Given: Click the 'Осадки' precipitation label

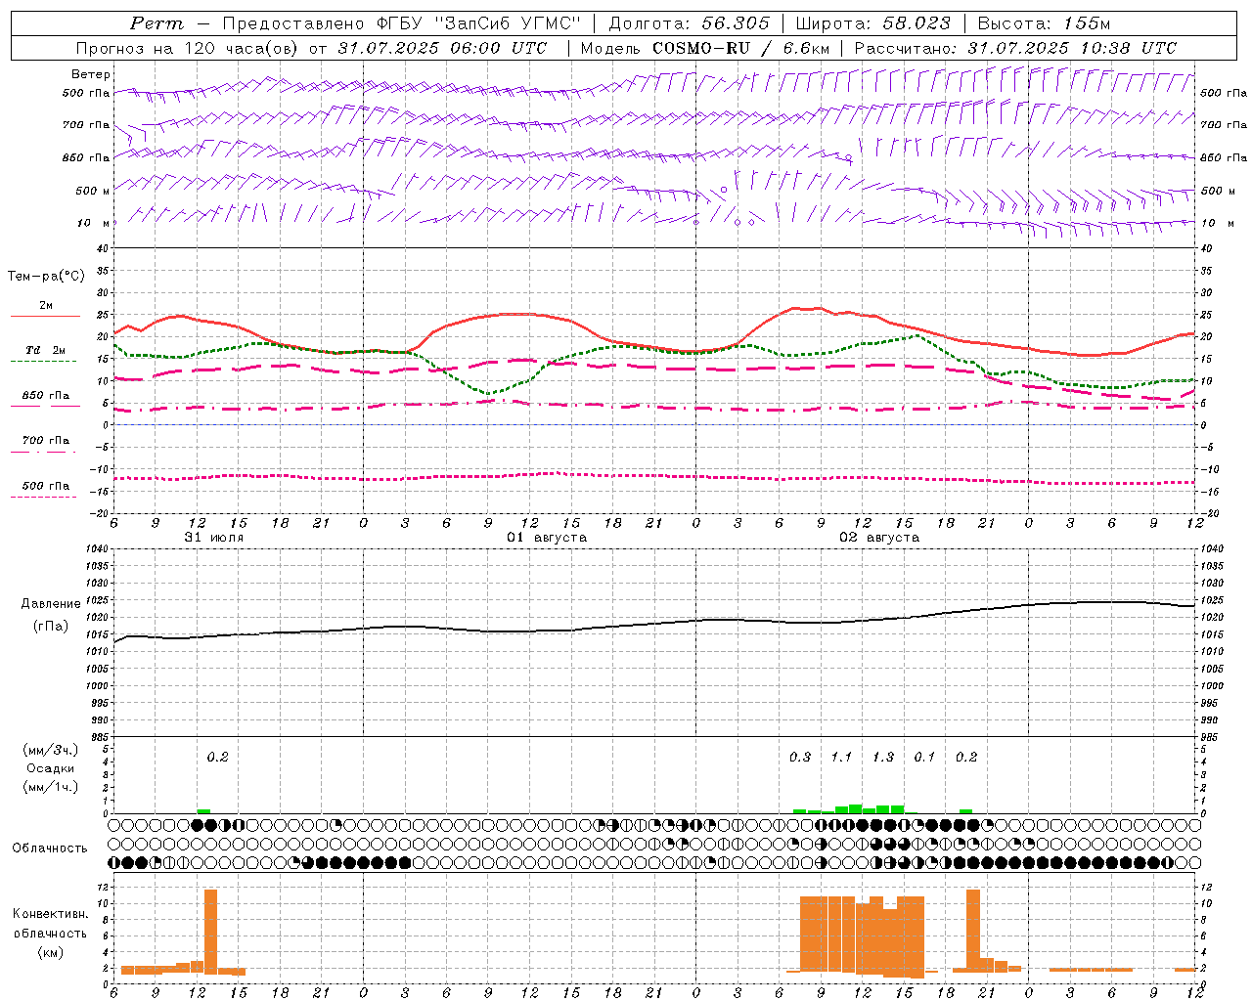Looking at the screenshot, I should point(50,768).
